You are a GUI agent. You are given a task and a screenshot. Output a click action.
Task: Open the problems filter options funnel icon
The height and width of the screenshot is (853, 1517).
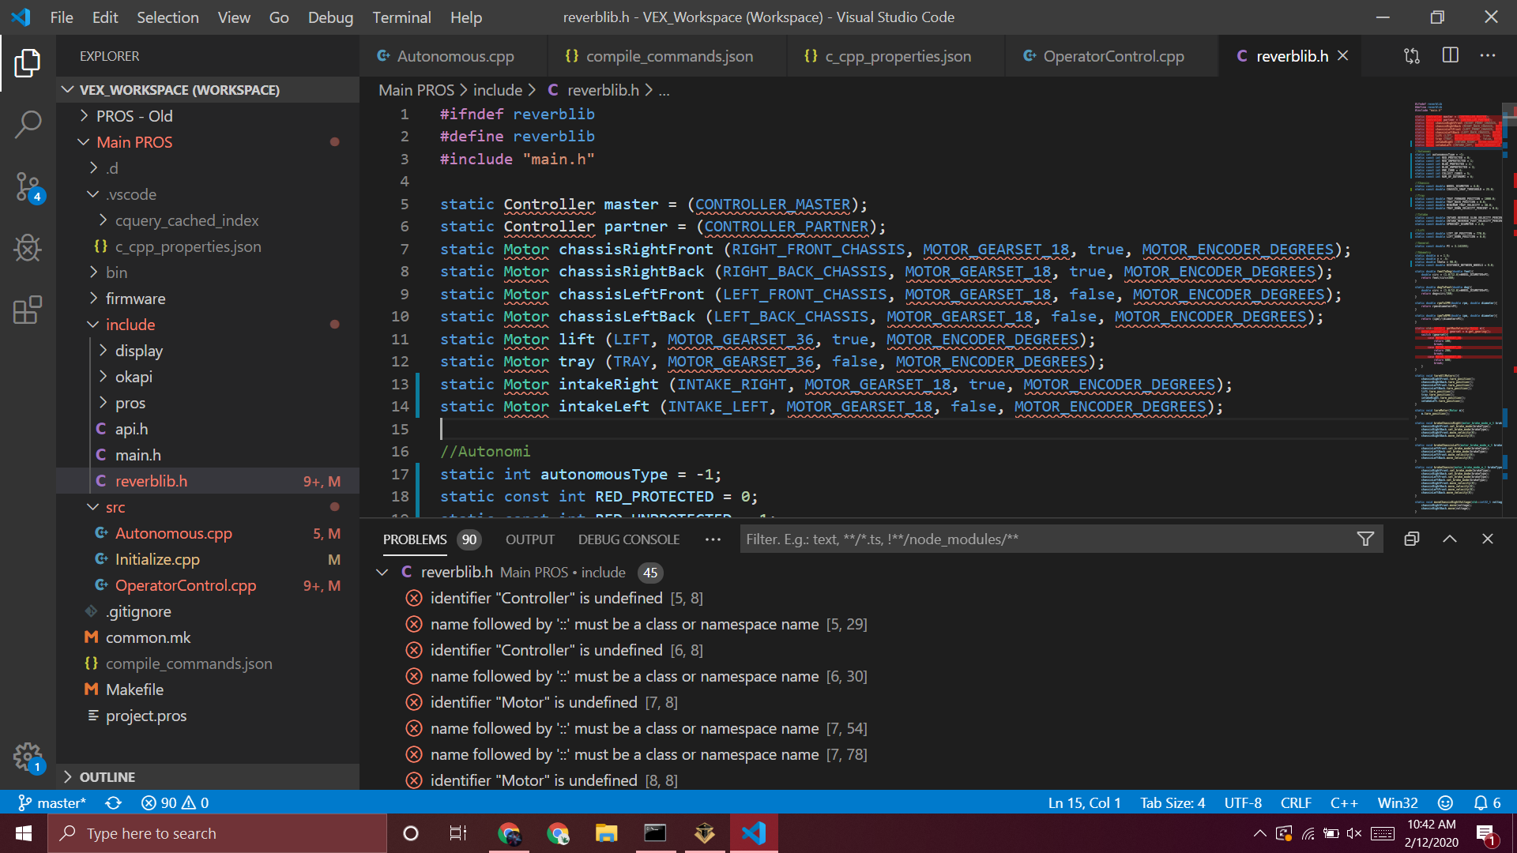1365,539
